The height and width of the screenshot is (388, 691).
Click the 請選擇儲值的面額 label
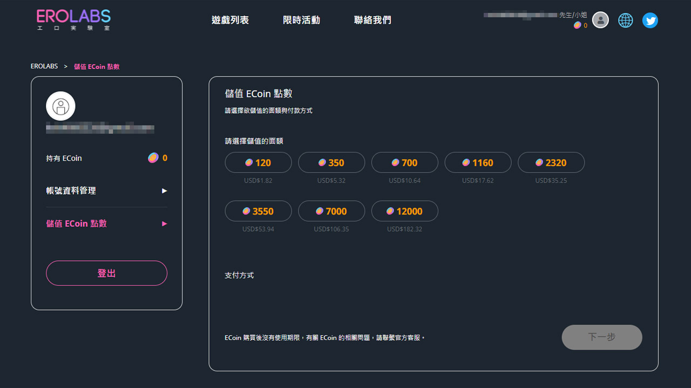(254, 141)
